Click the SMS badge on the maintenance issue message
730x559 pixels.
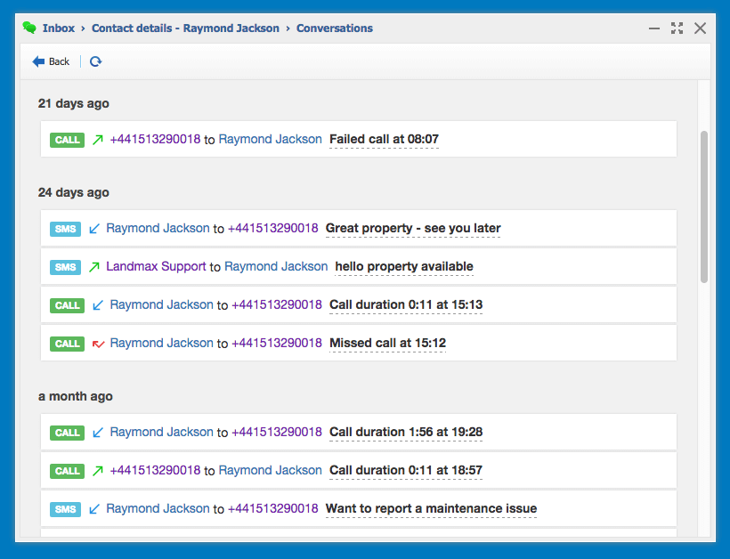pos(66,509)
